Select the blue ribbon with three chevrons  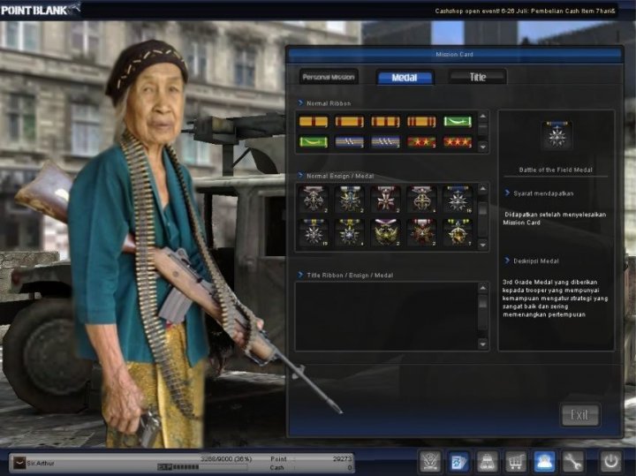coord(385,142)
